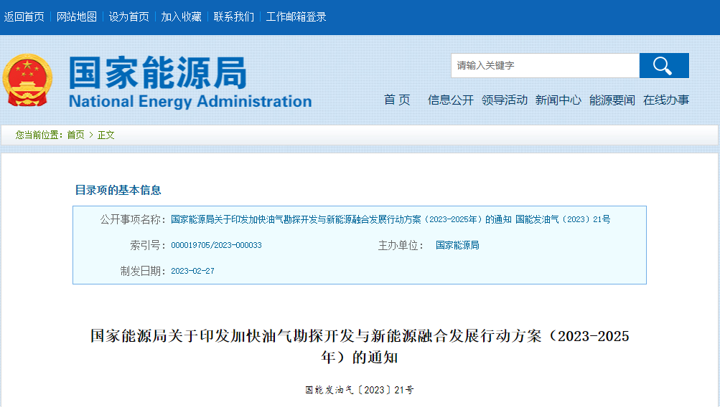Go to 首页 in main navigation

click(x=397, y=100)
